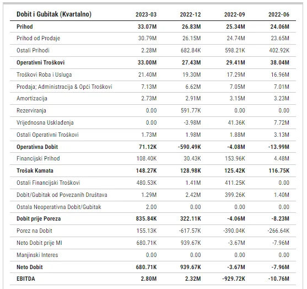Click the 2022-12 column header
Screen dimensions: 307x289
pos(190,14)
